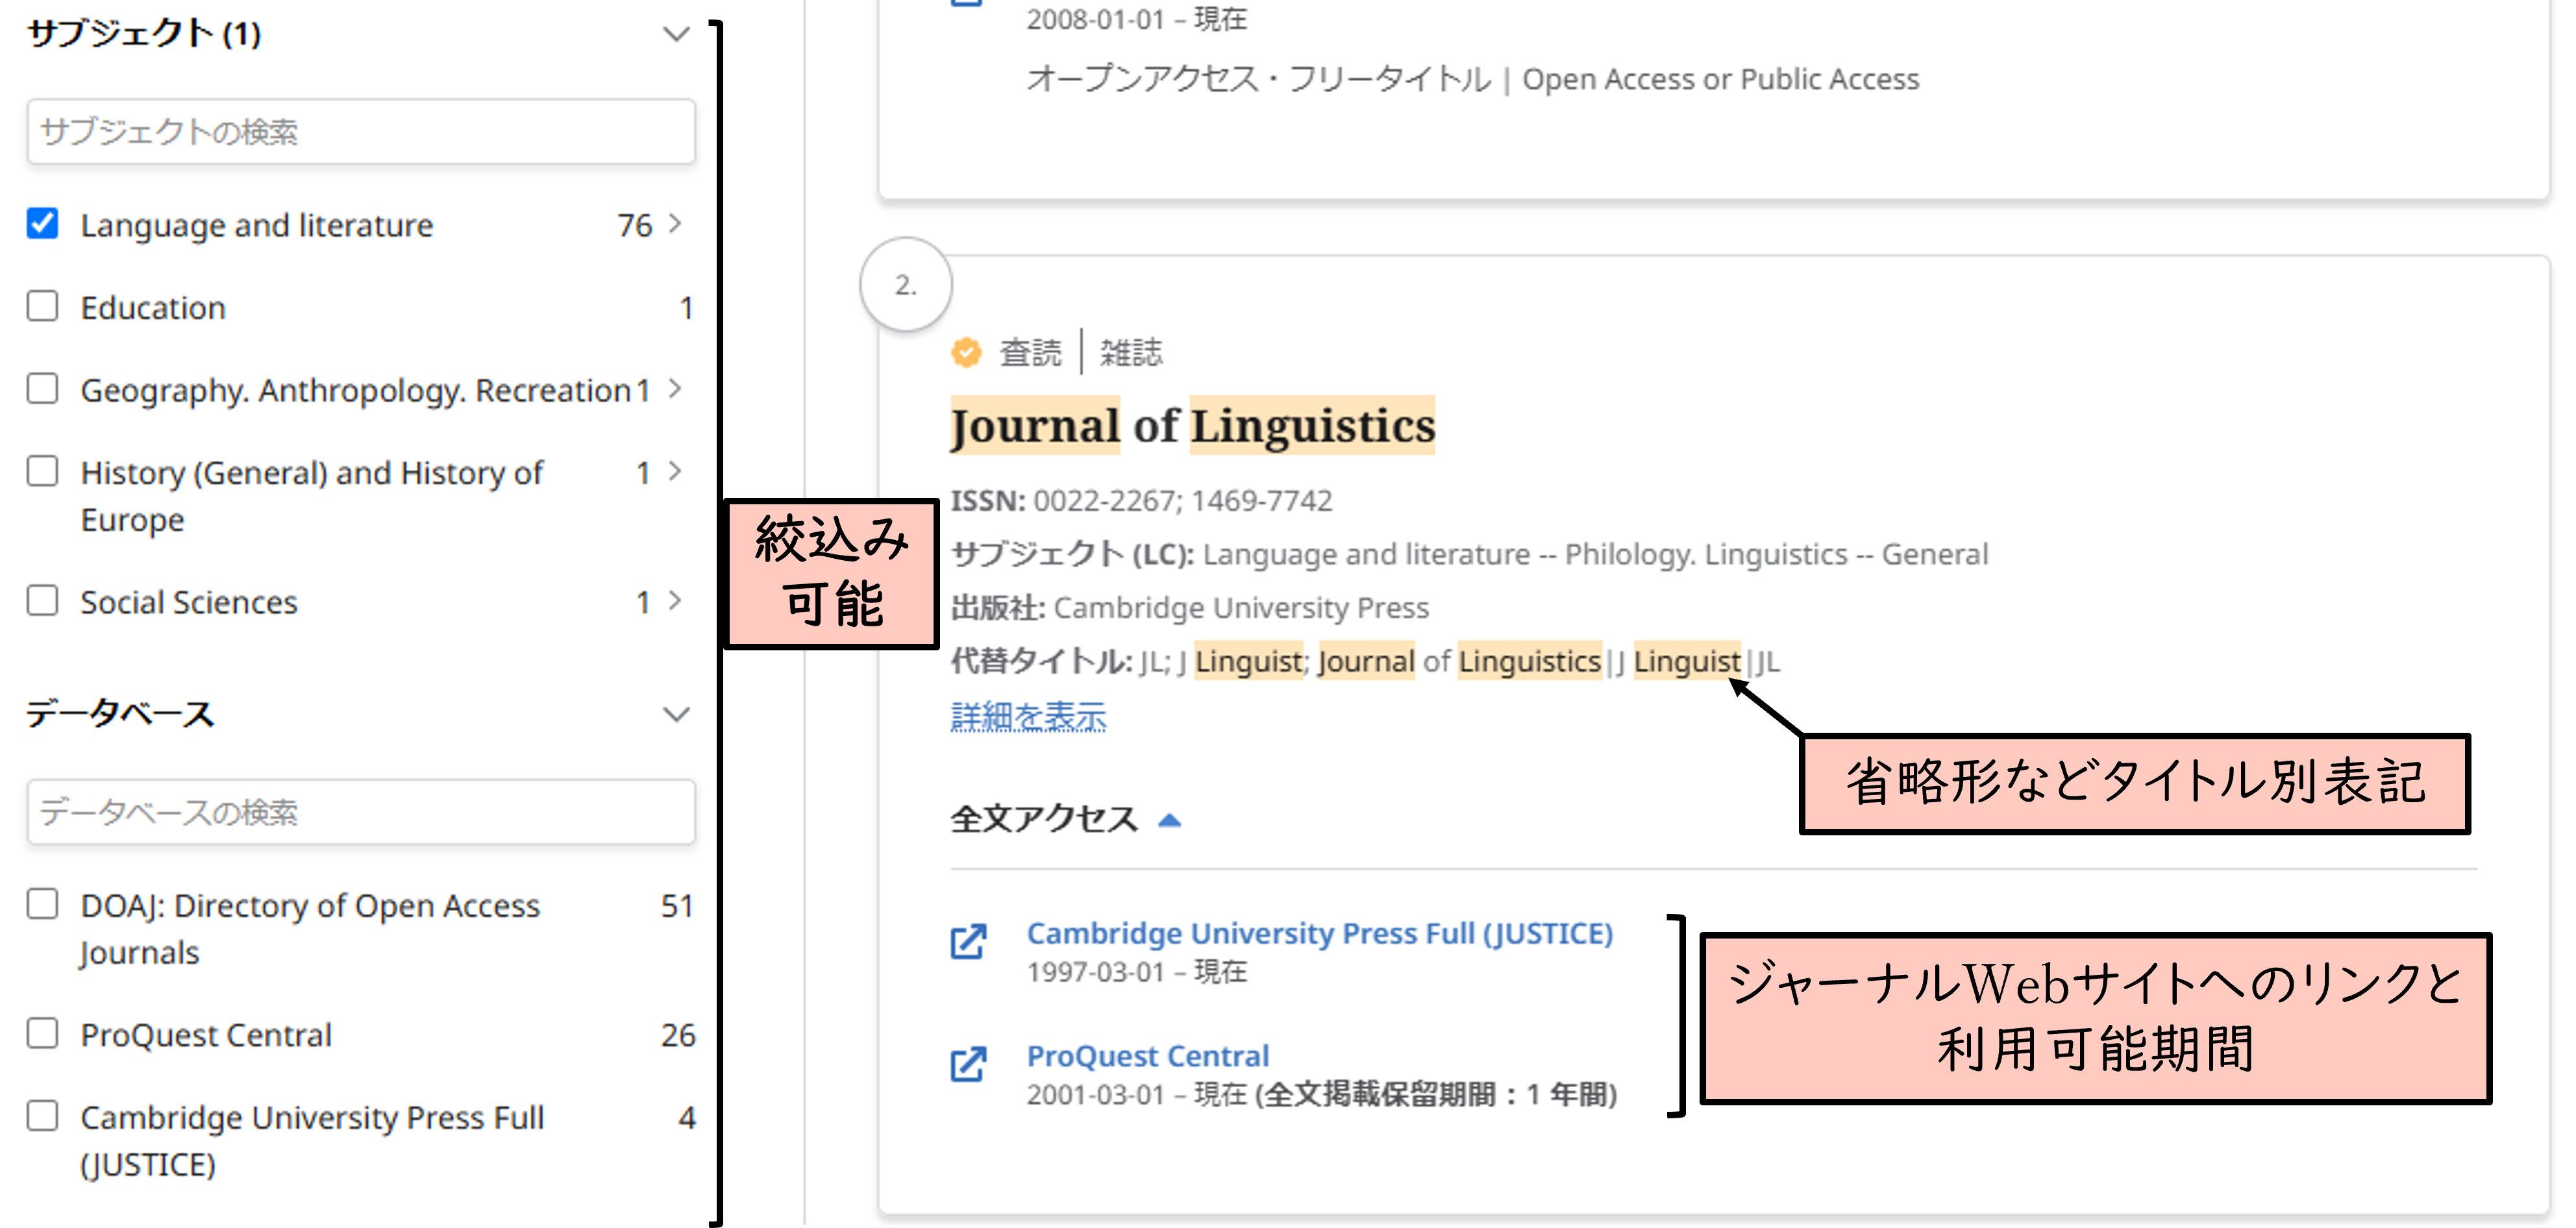Open Cambridge University Press Full (JUSTICE) link
2576x1228 pixels.
[1320, 933]
